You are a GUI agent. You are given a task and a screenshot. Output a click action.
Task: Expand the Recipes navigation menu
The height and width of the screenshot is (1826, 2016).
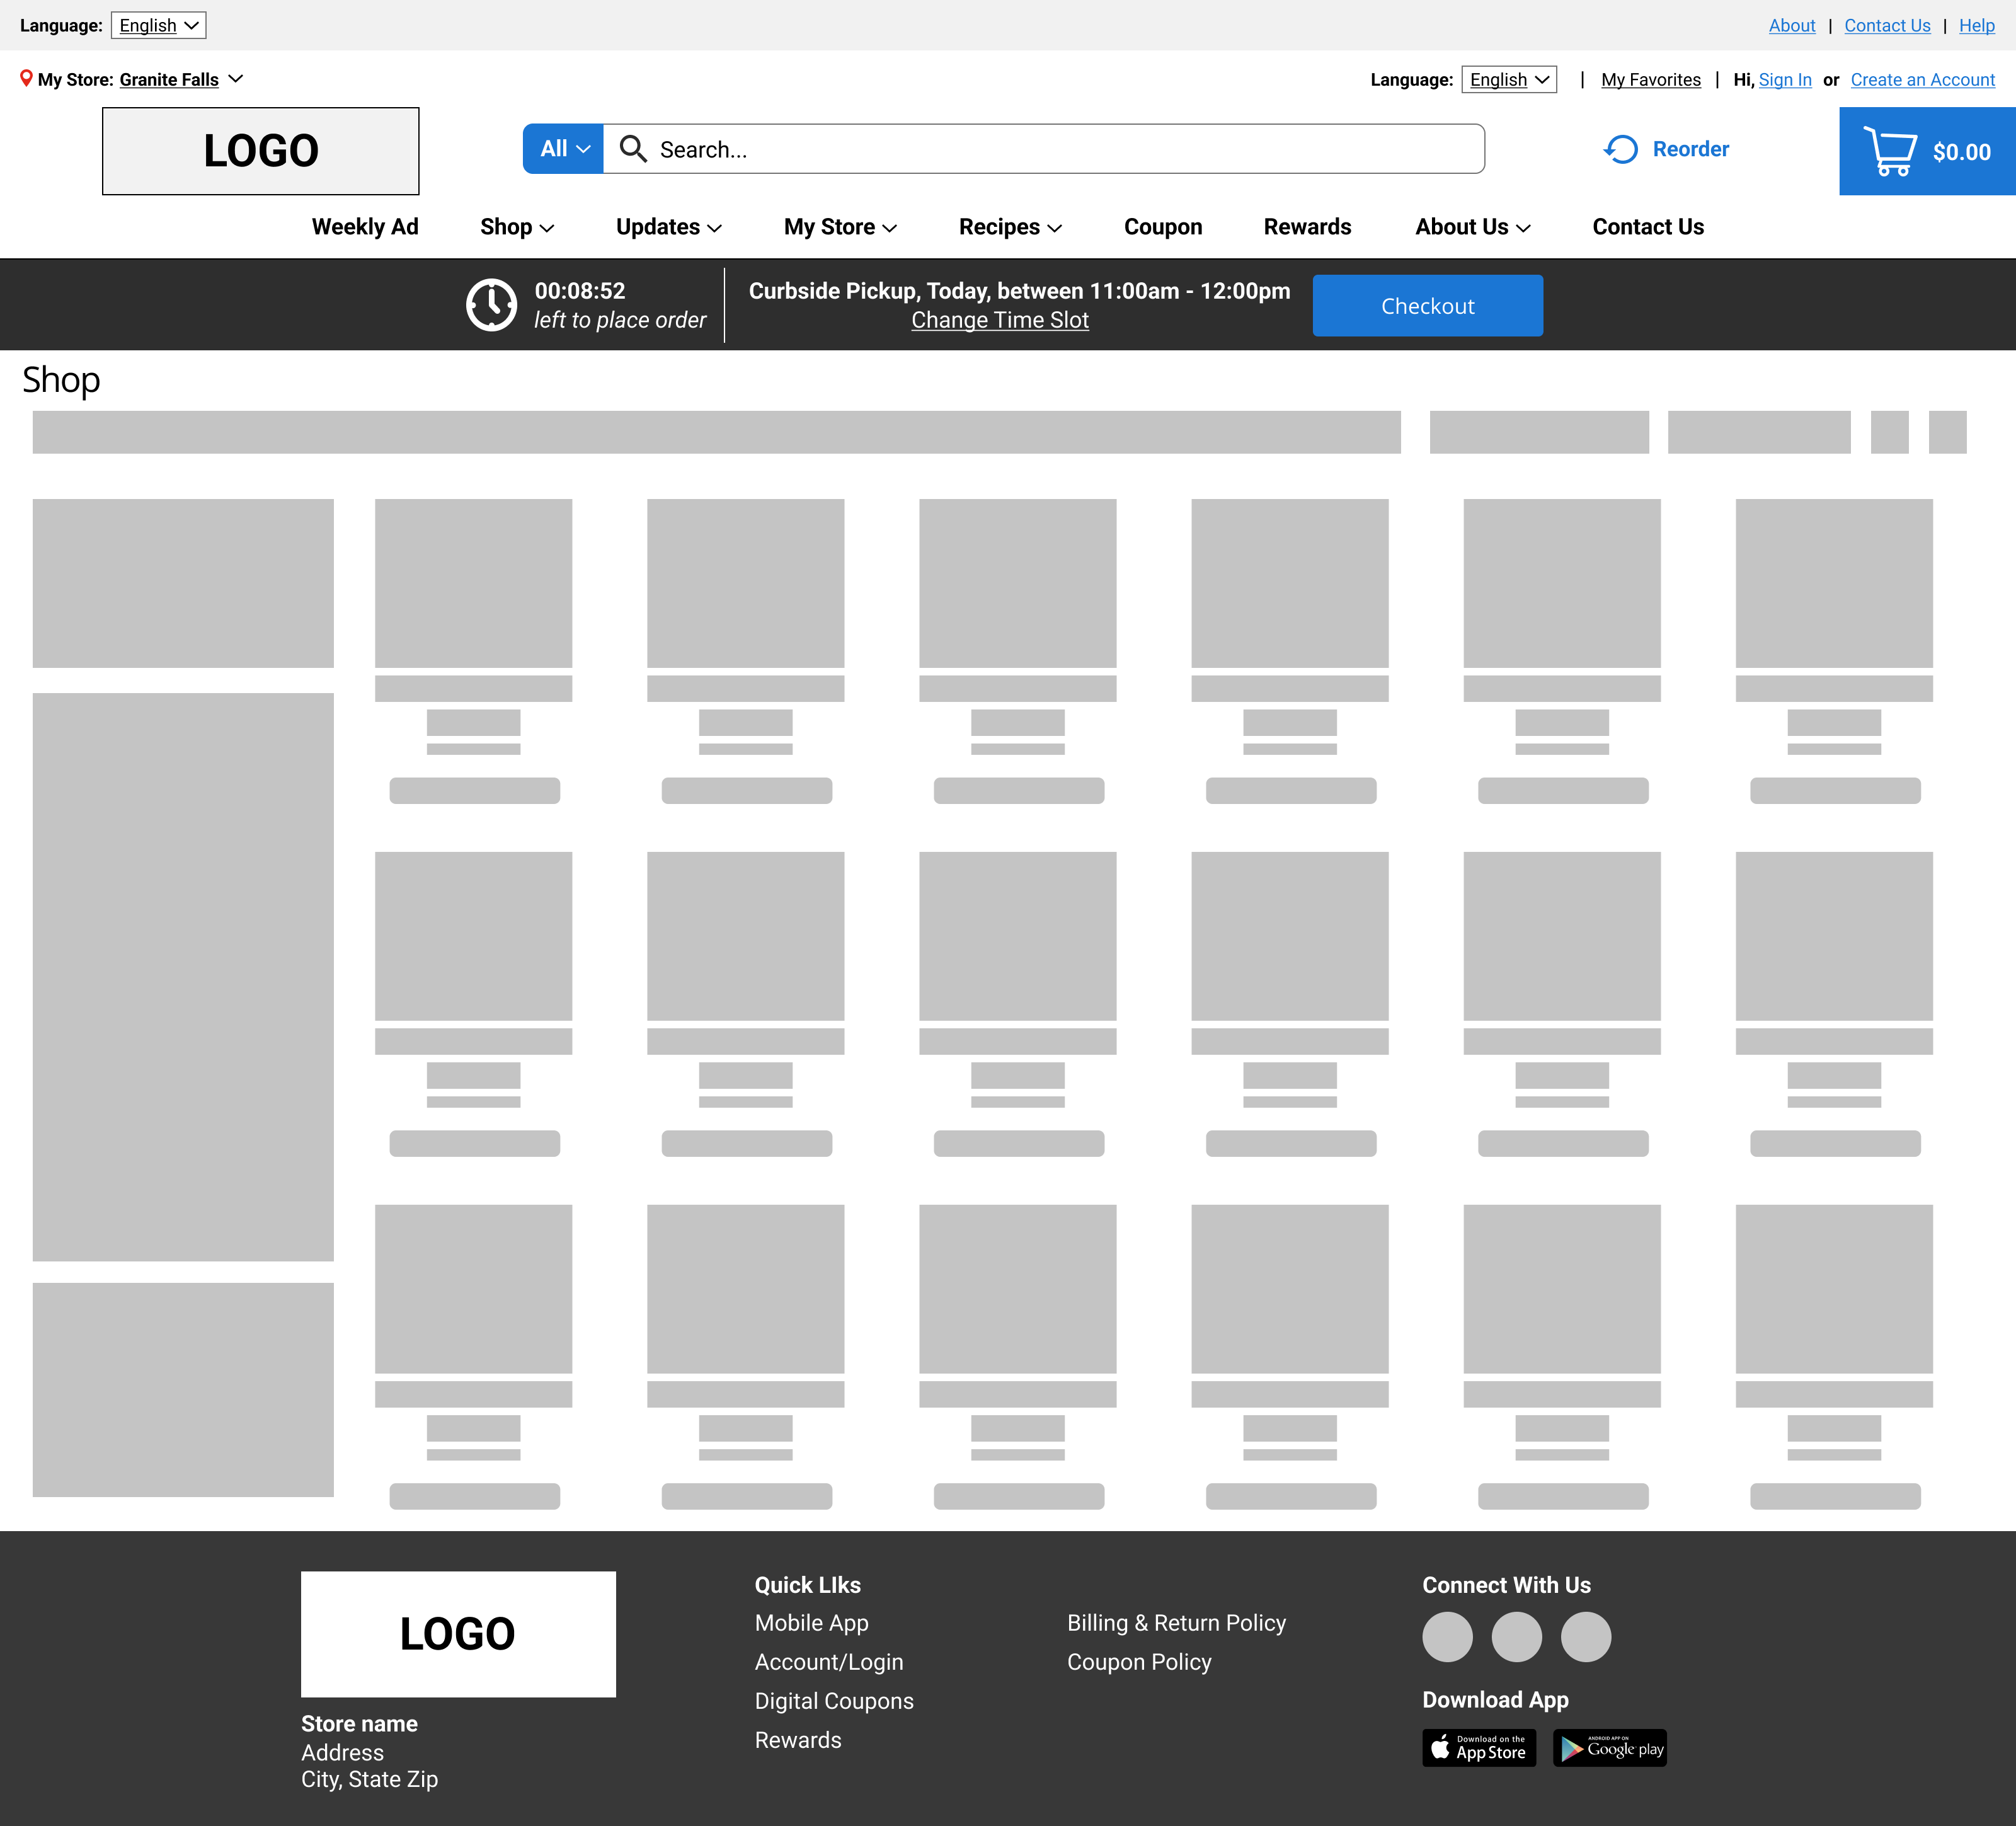tap(1010, 227)
